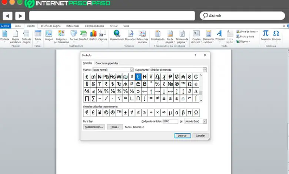Select the not-equal ≠ symbol in grid
This screenshot has width=289, height=174.
[157, 98]
